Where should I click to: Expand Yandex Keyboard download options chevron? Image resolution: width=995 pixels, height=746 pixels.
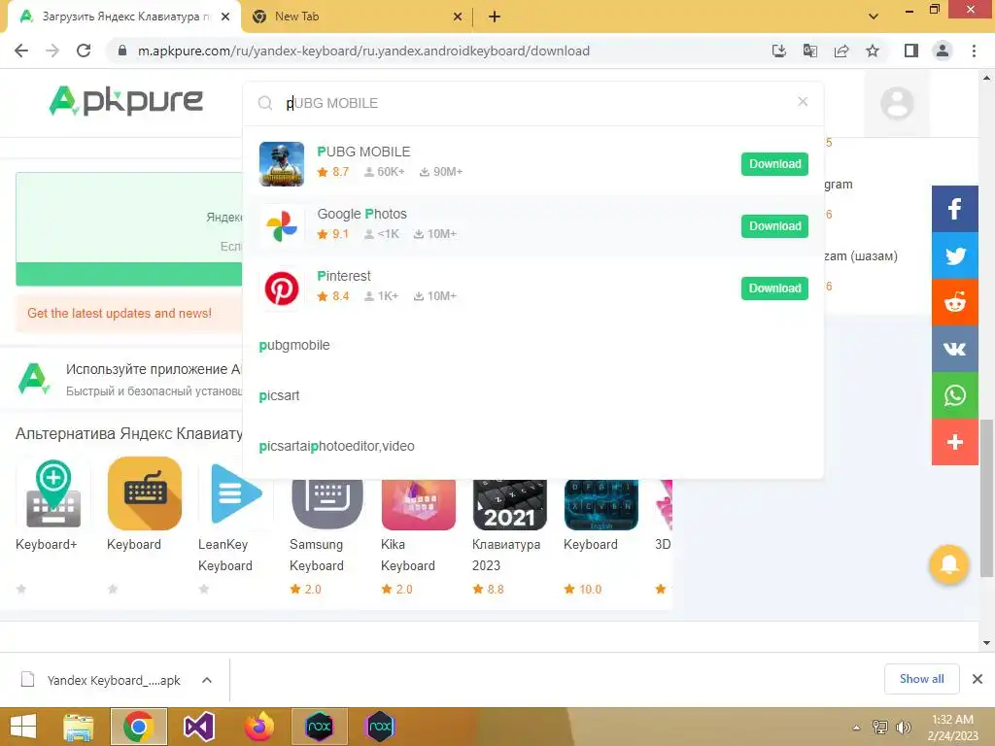tap(207, 680)
